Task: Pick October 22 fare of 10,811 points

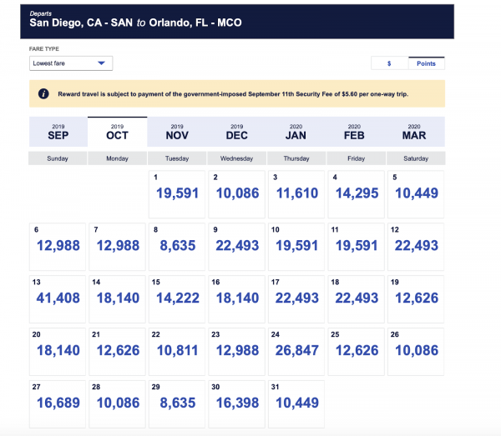Action: coord(177,351)
